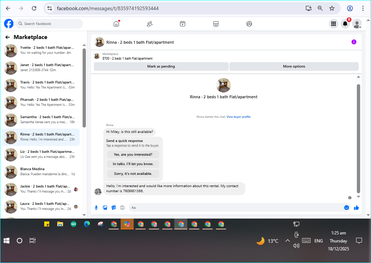Click More options button

click(294, 66)
